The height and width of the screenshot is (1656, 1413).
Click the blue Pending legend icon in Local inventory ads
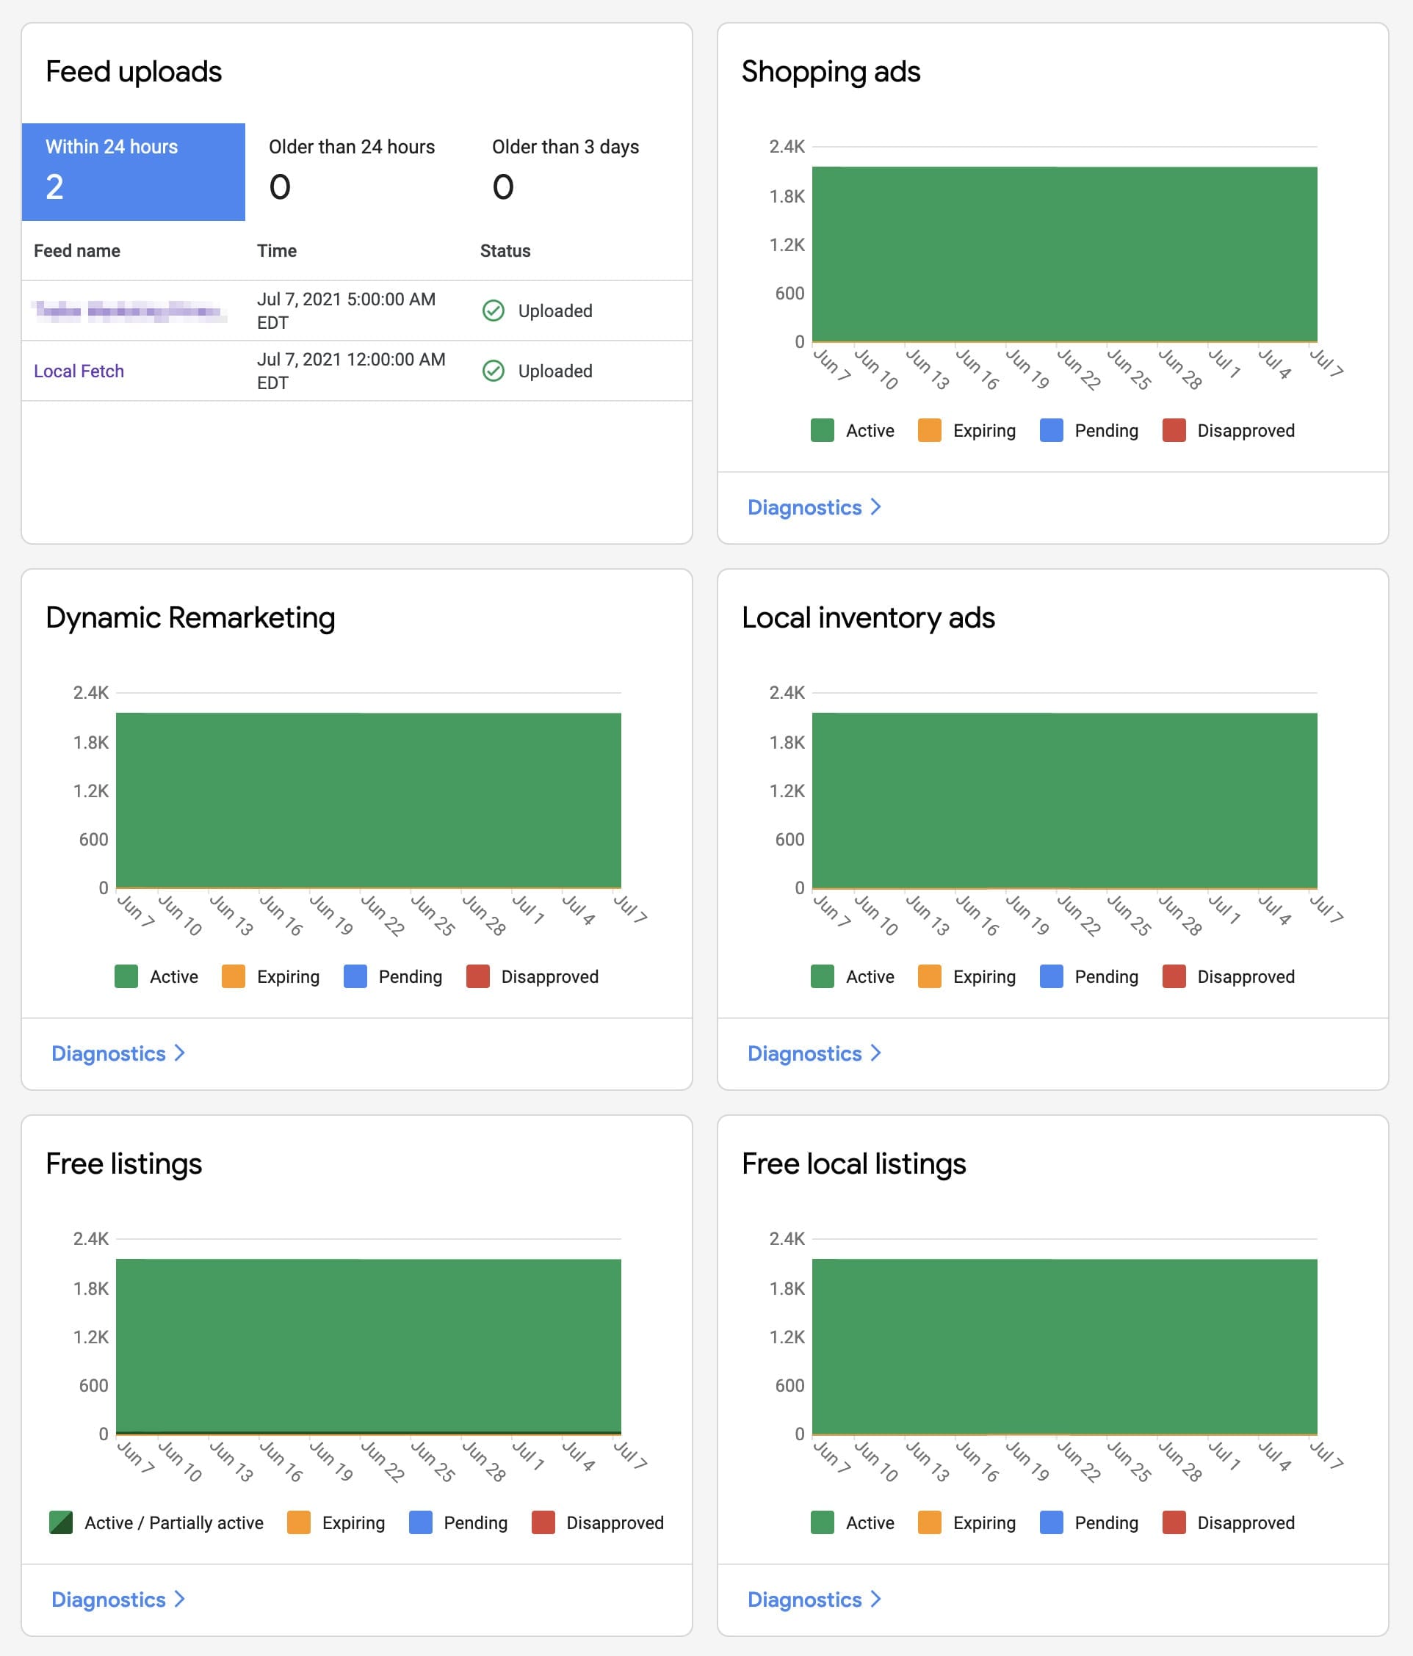click(x=1050, y=977)
